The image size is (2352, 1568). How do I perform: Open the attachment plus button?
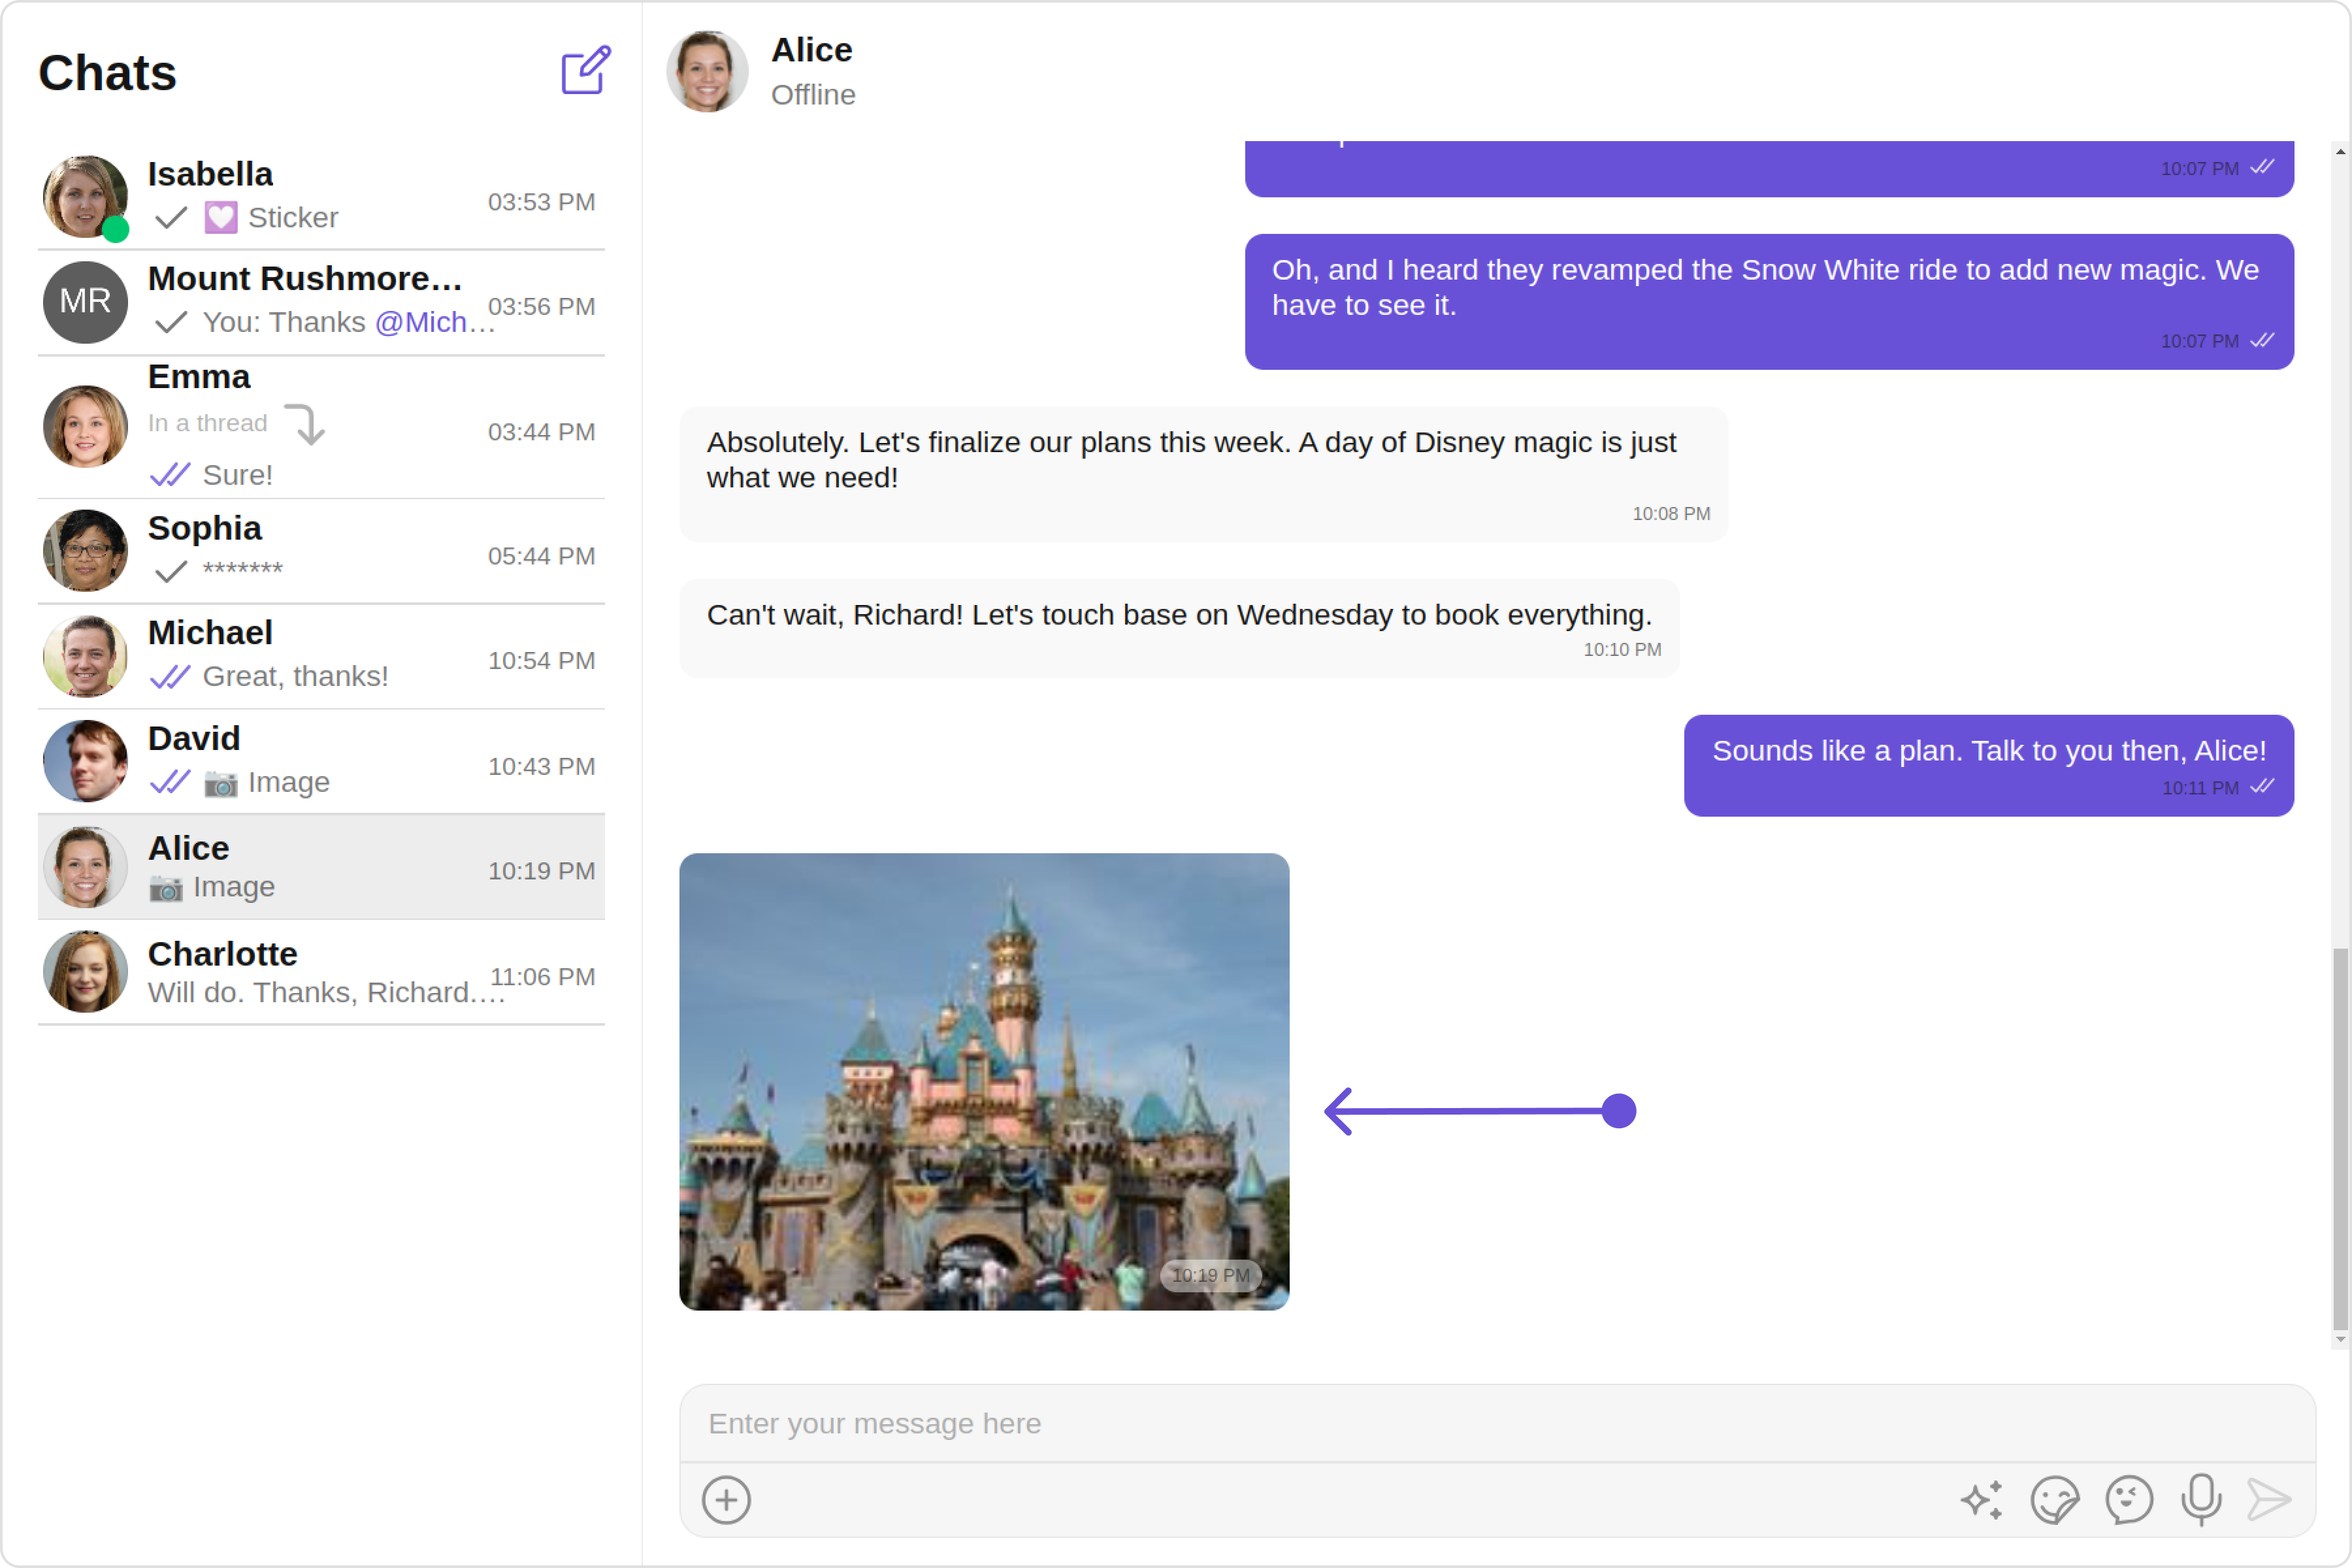tap(726, 1499)
